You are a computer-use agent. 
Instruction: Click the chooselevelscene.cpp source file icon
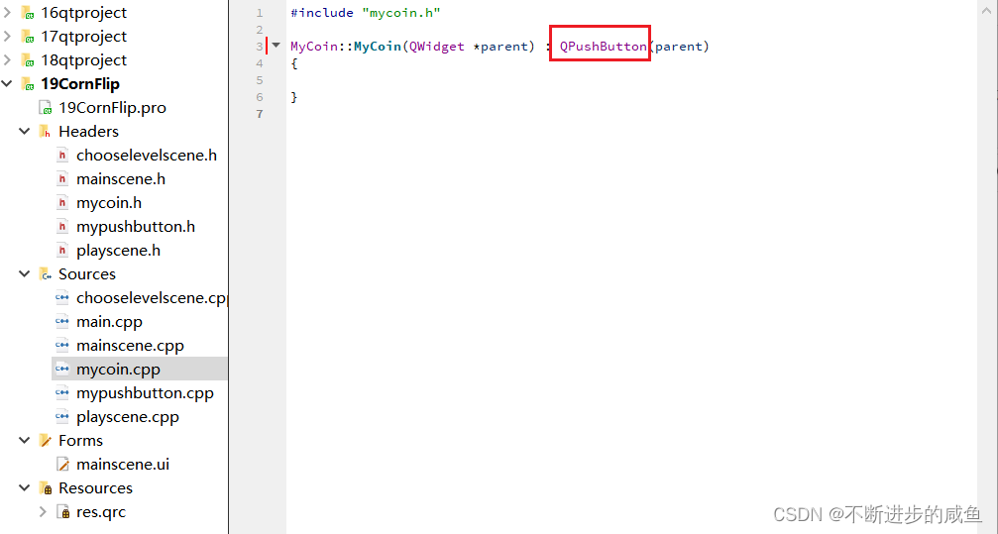(62, 298)
